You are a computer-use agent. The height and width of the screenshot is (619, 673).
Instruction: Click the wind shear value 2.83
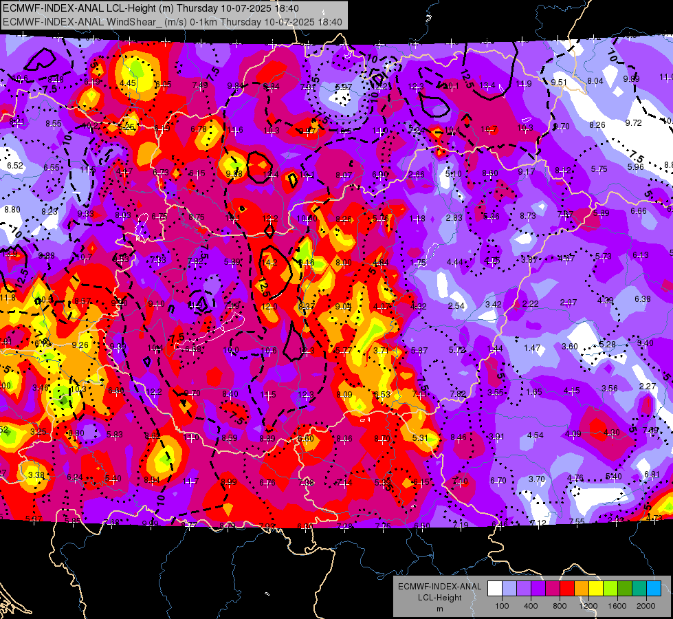(x=454, y=218)
